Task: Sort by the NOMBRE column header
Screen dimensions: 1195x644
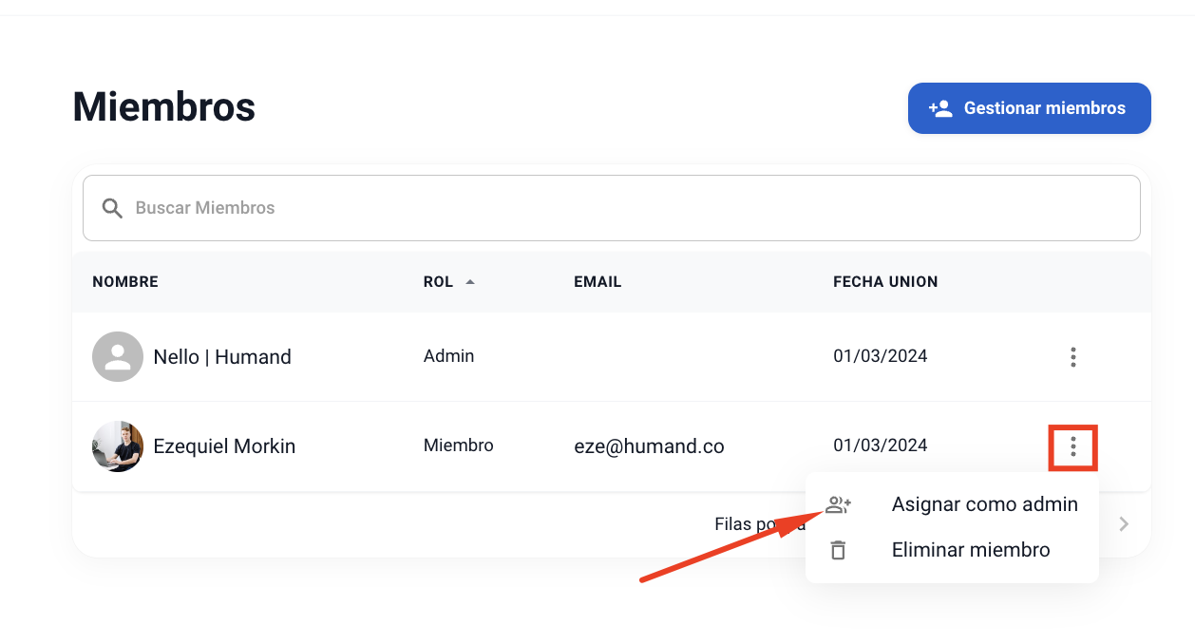Action: click(125, 282)
